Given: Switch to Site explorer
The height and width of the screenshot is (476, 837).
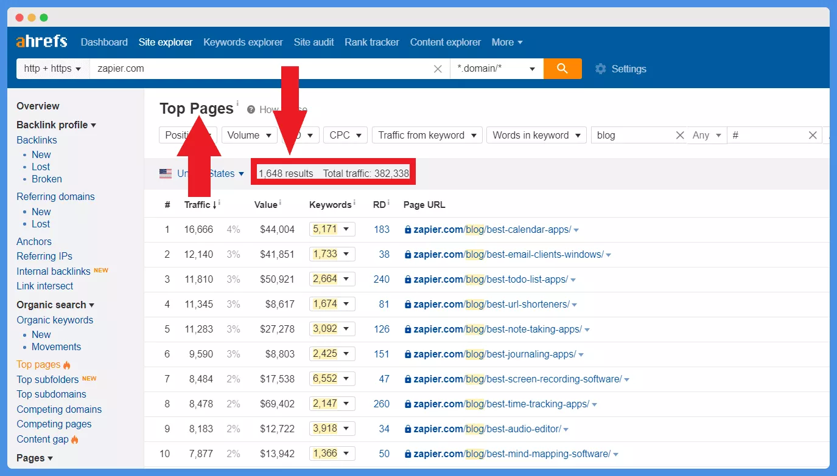Looking at the screenshot, I should pyautogui.click(x=166, y=42).
